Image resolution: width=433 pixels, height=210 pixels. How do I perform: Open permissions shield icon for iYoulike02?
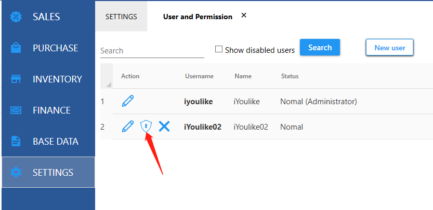pyautogui.click(x=146, y=127)
